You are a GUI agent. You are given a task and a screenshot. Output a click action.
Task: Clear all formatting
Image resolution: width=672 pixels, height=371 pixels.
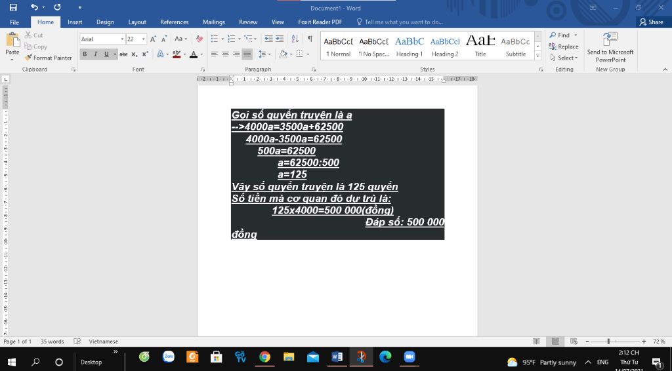pos(199,39)
